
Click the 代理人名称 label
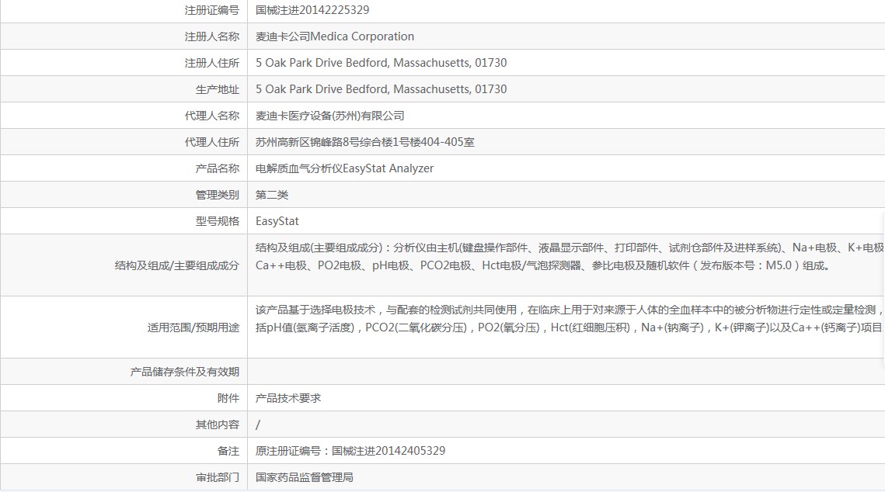click(211, 116)
